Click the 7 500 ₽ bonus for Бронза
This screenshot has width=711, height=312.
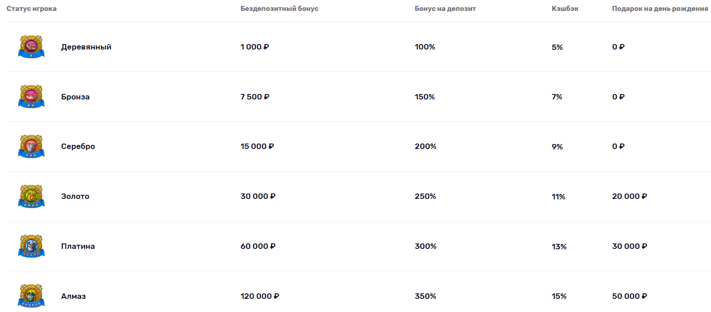coord(255,97)
